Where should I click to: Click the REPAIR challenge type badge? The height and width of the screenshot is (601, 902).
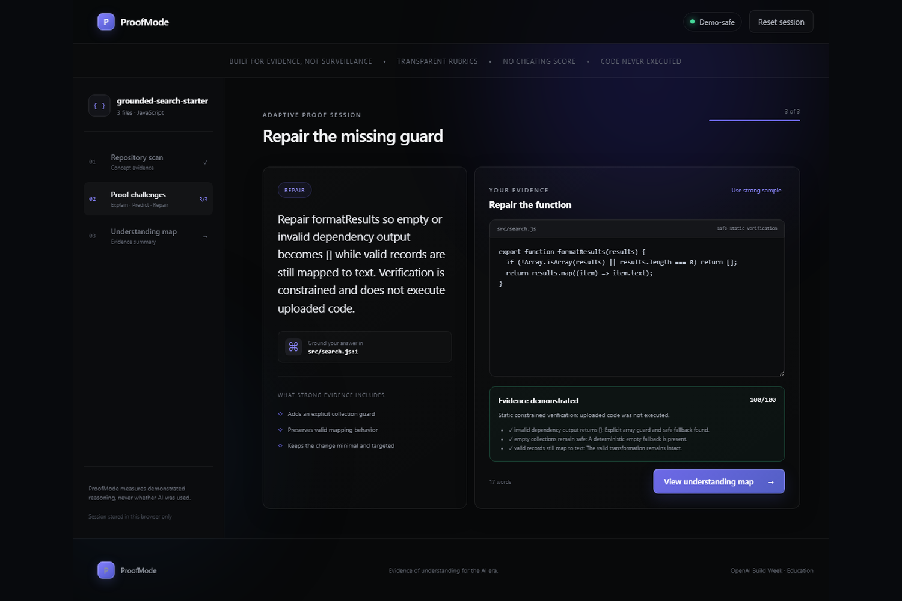tap(295, 190)
